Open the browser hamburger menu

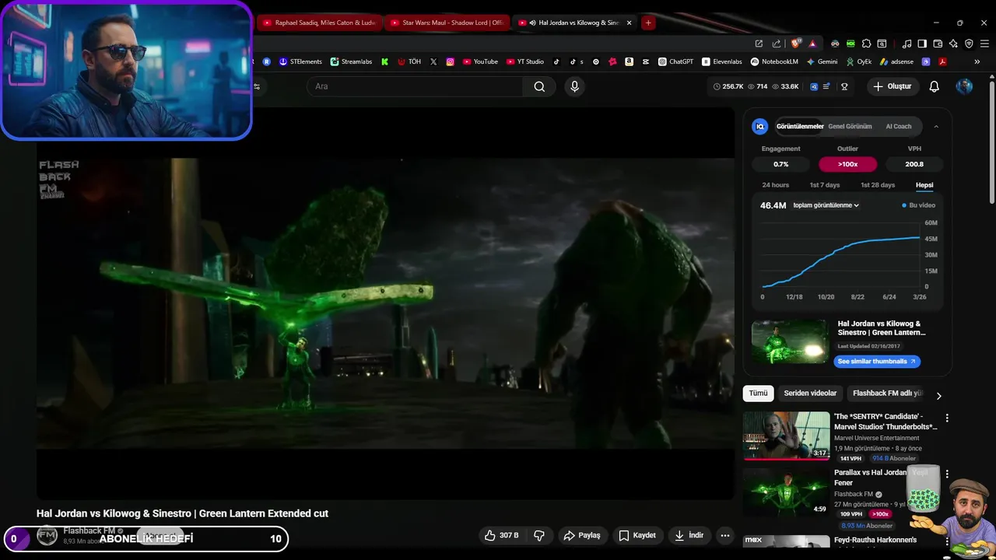[984, 44]
